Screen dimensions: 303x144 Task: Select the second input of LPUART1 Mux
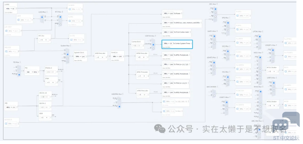pyautogui.click(x=273, y=54)
